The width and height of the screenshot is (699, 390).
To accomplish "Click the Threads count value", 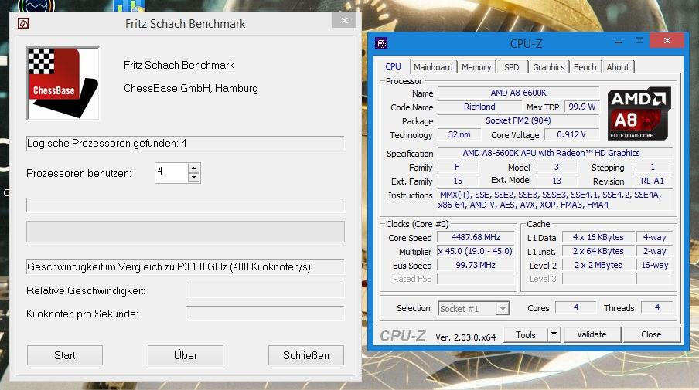I will pyautogui.click(x=656, y=307).
